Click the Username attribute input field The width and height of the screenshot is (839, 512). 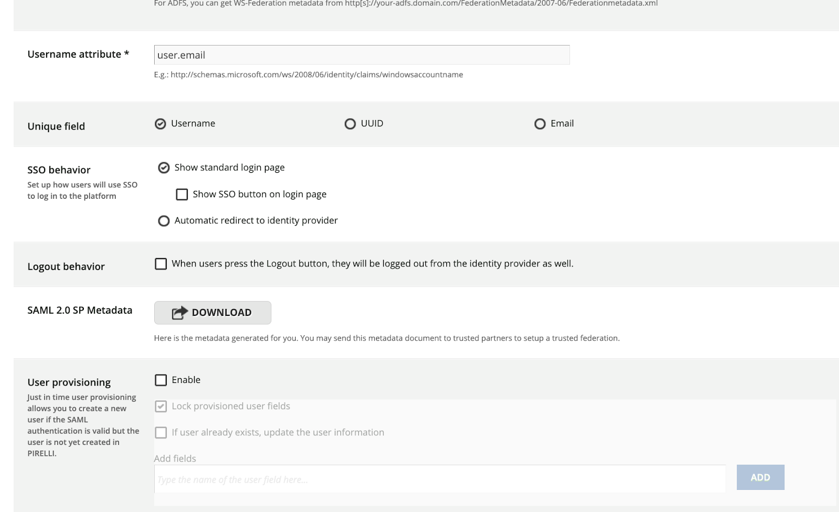(x=362, y=55)
